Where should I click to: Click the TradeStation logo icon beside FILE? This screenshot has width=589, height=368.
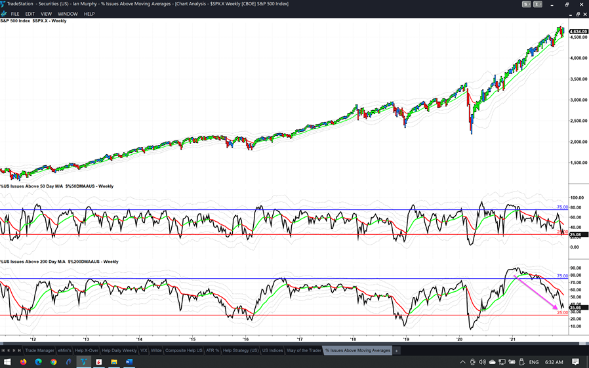[x=5, y=14]
